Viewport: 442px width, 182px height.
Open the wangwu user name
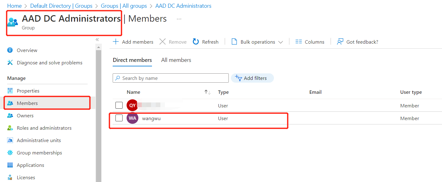pos(151,118)
